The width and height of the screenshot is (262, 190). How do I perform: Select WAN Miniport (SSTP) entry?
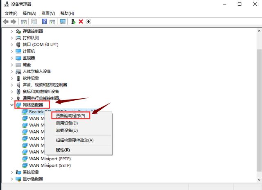click(50, 165)
